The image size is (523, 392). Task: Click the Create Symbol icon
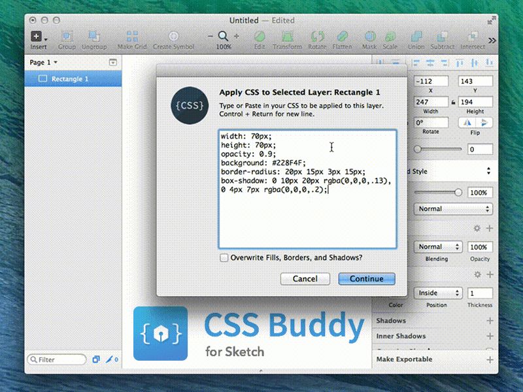(x=173, y=36)
